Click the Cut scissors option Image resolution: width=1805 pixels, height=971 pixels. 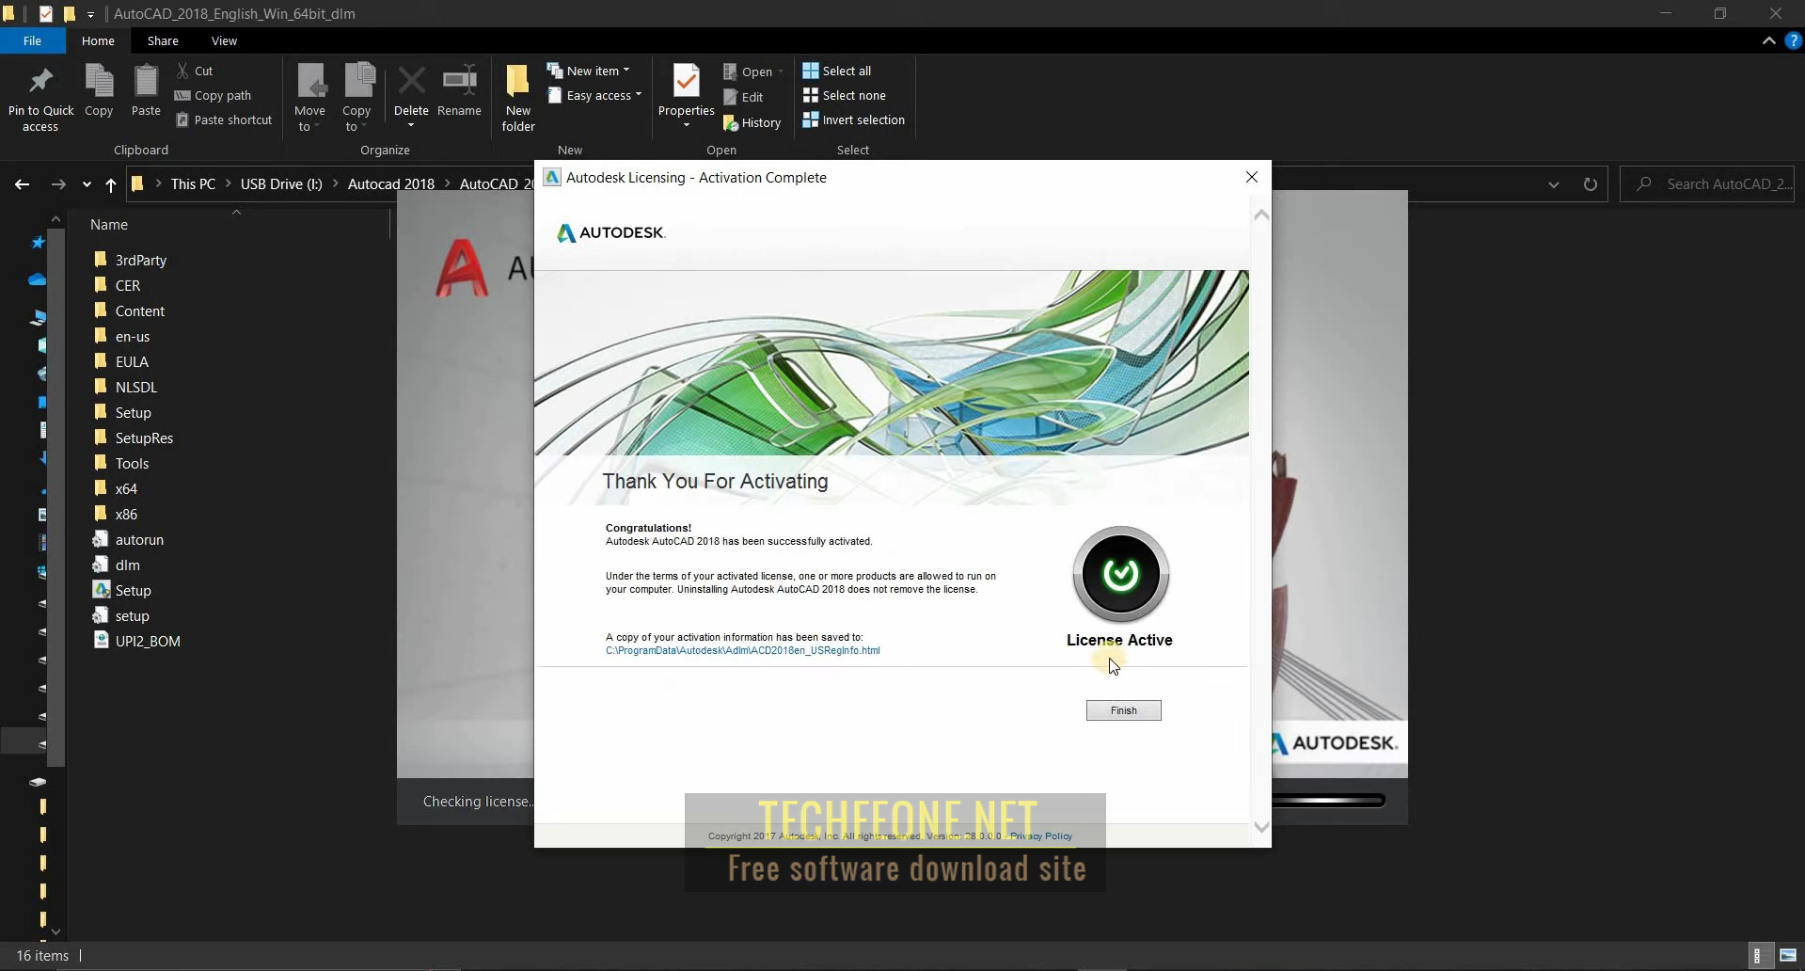(x=195, y=71)
